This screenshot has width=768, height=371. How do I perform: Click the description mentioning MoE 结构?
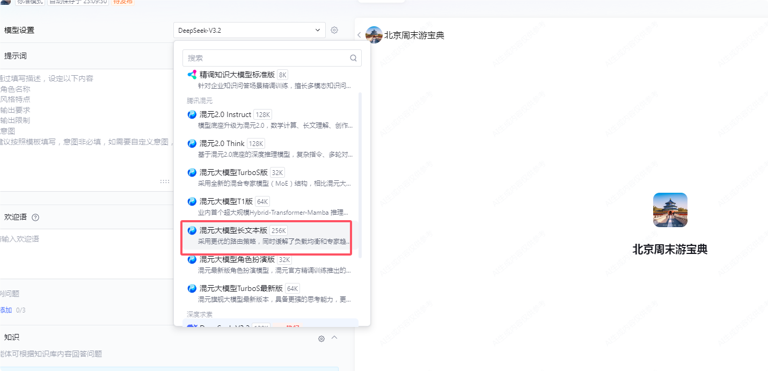click(275, 184)
